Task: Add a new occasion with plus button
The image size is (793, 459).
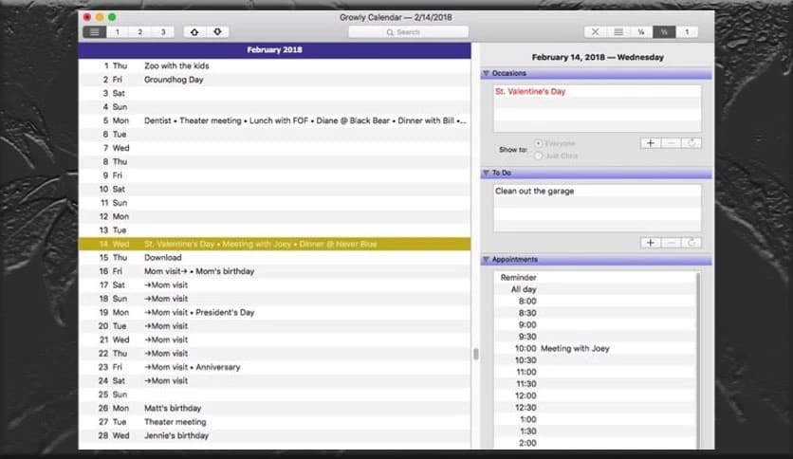Action: tap(650, 143)
